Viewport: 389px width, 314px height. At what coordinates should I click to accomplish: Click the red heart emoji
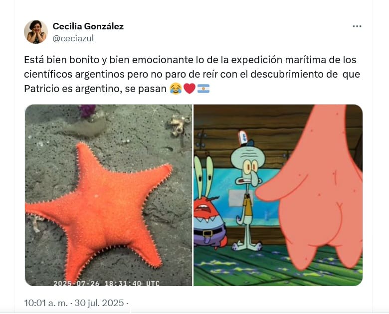coord(190,89)
